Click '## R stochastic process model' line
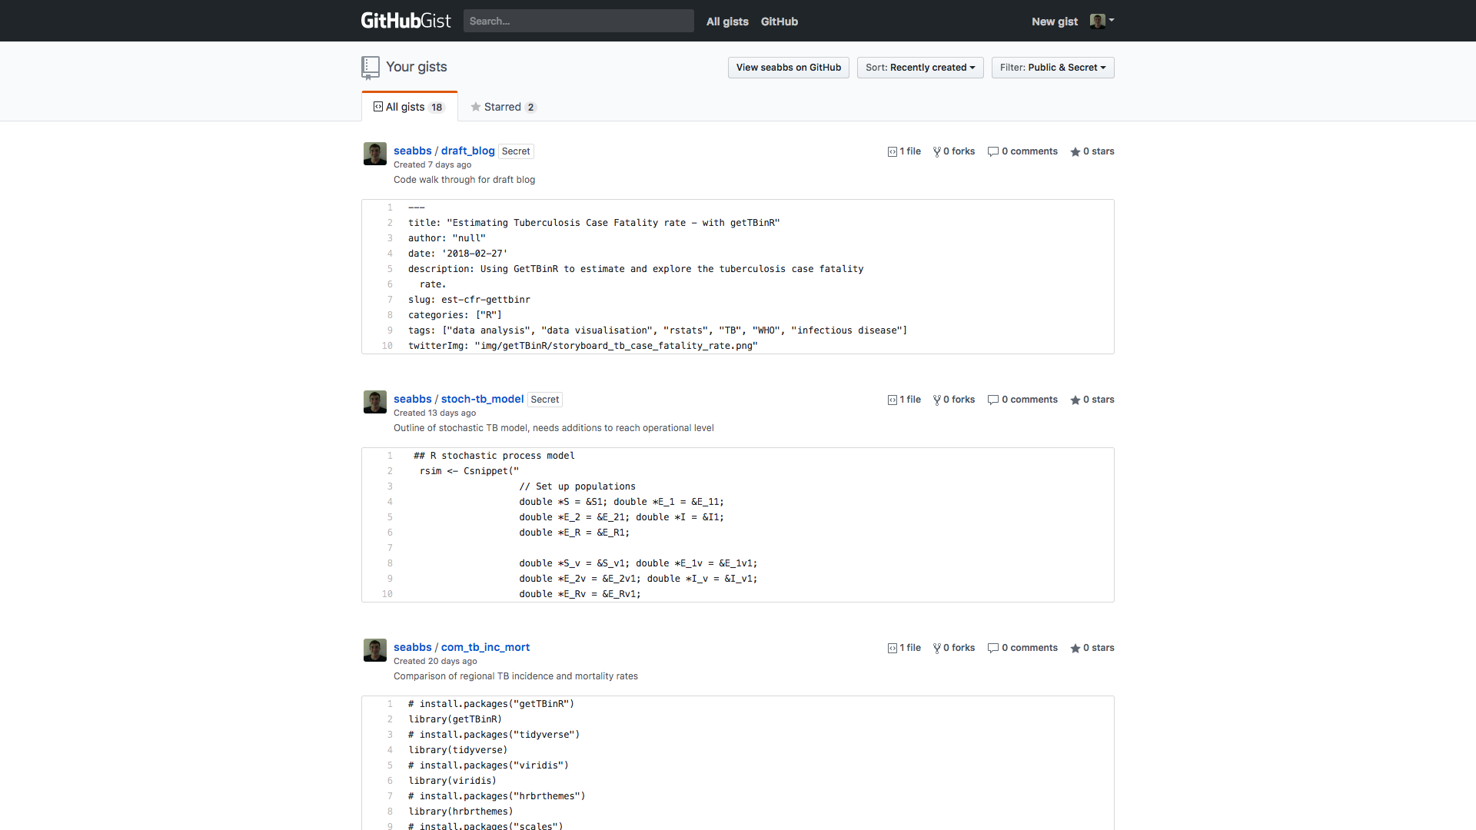This screenshot has width=1476, height=830. tap(494, 456)
